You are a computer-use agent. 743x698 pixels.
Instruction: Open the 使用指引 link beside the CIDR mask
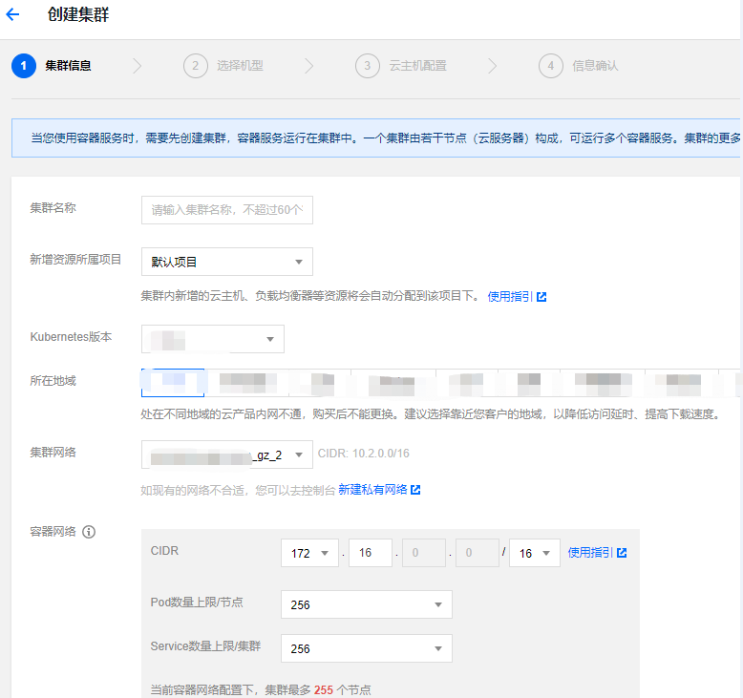(590, 553)
